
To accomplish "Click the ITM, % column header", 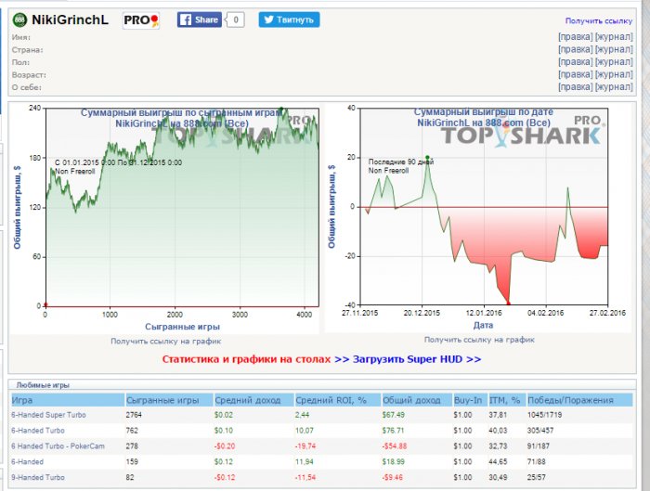I will point(507,400).
